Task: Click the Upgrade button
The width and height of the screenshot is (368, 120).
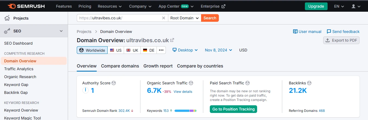Action: 316,6
